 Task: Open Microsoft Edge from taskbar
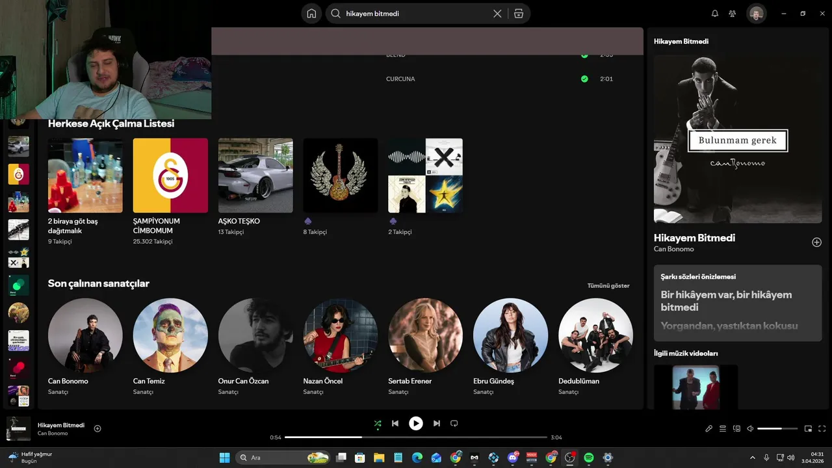pos(417,458)
